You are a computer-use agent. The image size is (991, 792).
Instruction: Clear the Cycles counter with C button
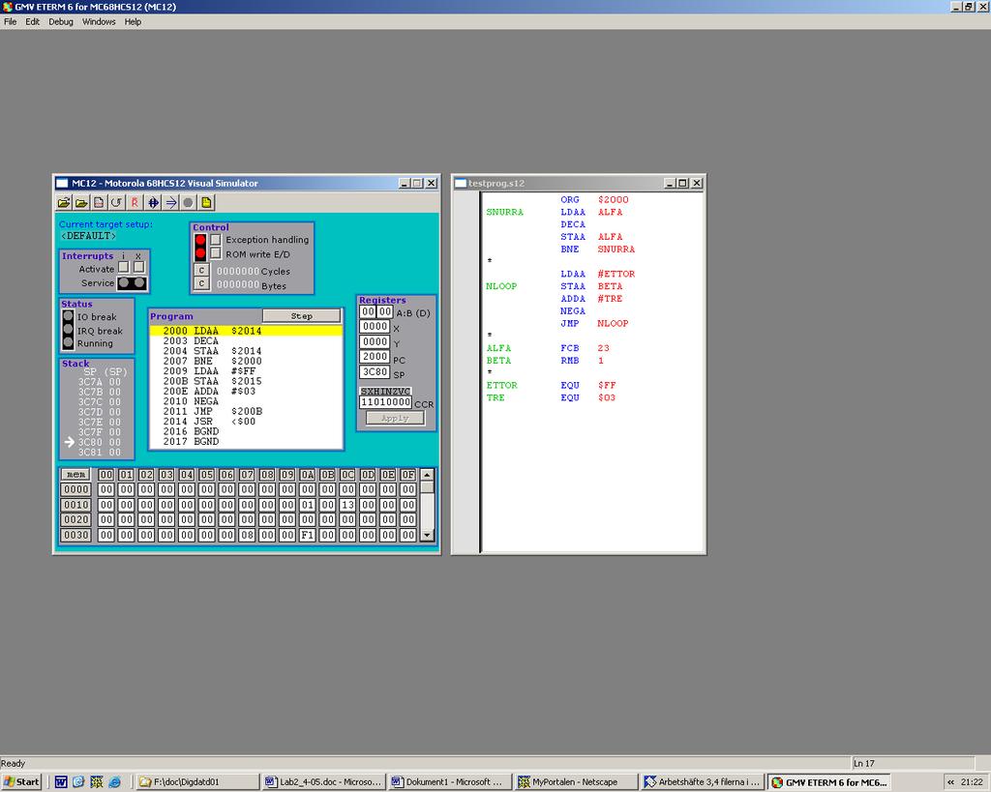click(201, 271)
